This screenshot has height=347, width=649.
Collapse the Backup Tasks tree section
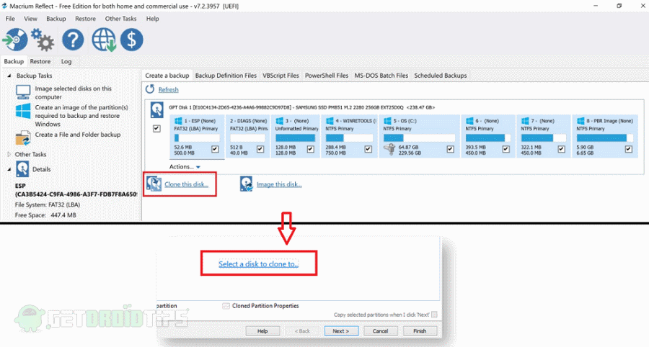pos(9,76)
